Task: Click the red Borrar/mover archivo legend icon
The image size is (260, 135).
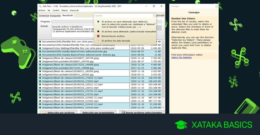Action: 98,36
